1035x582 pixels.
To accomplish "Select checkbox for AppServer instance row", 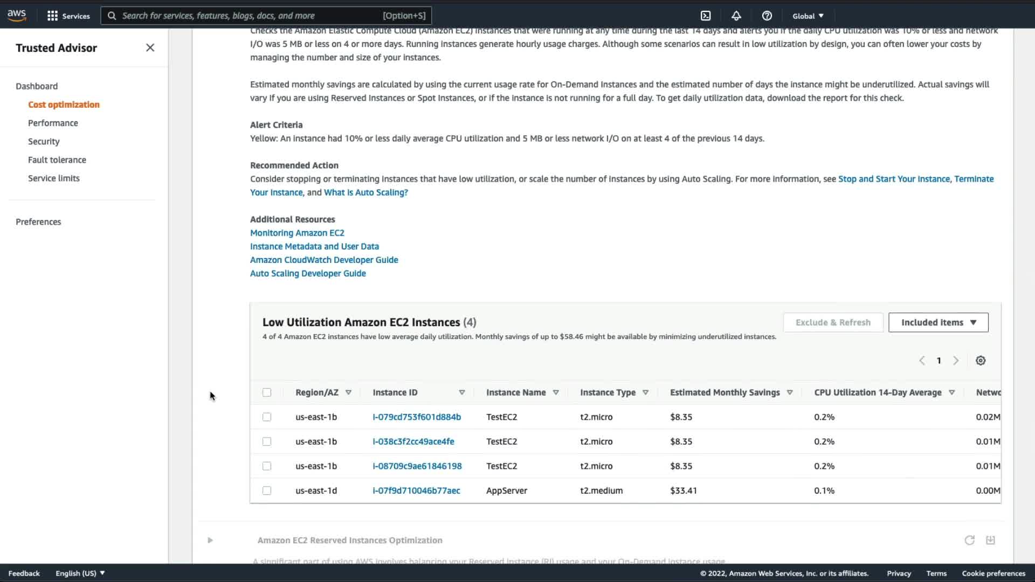I will coord(267,490).
